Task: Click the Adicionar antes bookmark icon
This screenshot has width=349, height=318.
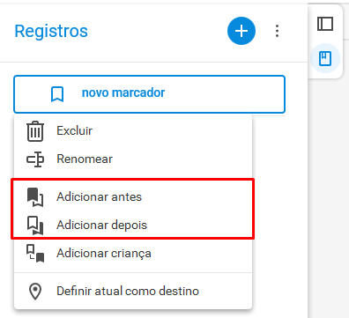Action: [x=35, y=197]
